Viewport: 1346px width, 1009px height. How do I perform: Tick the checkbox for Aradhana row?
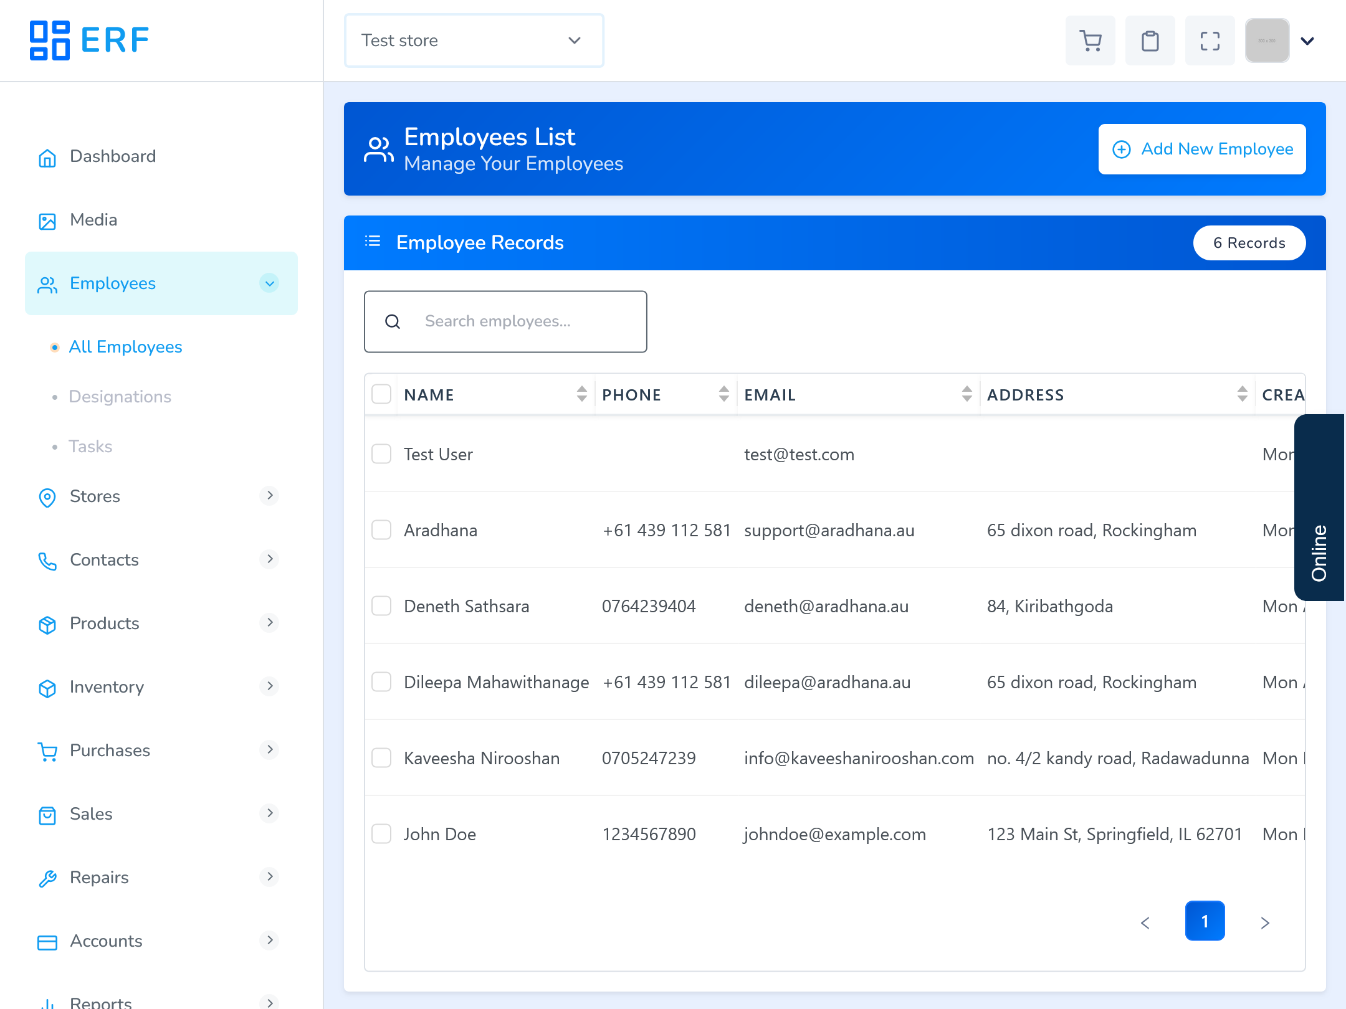pyautogui.click(x=381, y=530)
